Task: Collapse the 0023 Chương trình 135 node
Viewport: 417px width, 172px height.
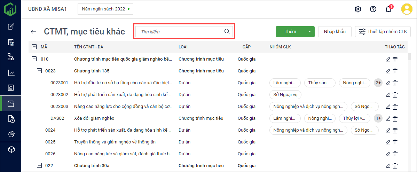Action: [39, 71]
